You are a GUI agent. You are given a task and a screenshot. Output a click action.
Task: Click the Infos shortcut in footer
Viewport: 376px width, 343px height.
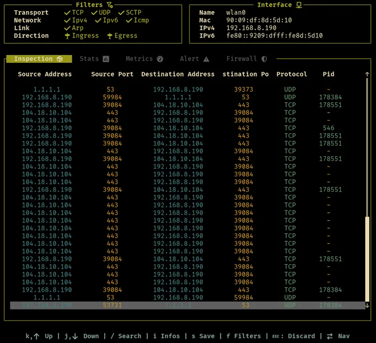pyautogui.click(x=166, y=336)
